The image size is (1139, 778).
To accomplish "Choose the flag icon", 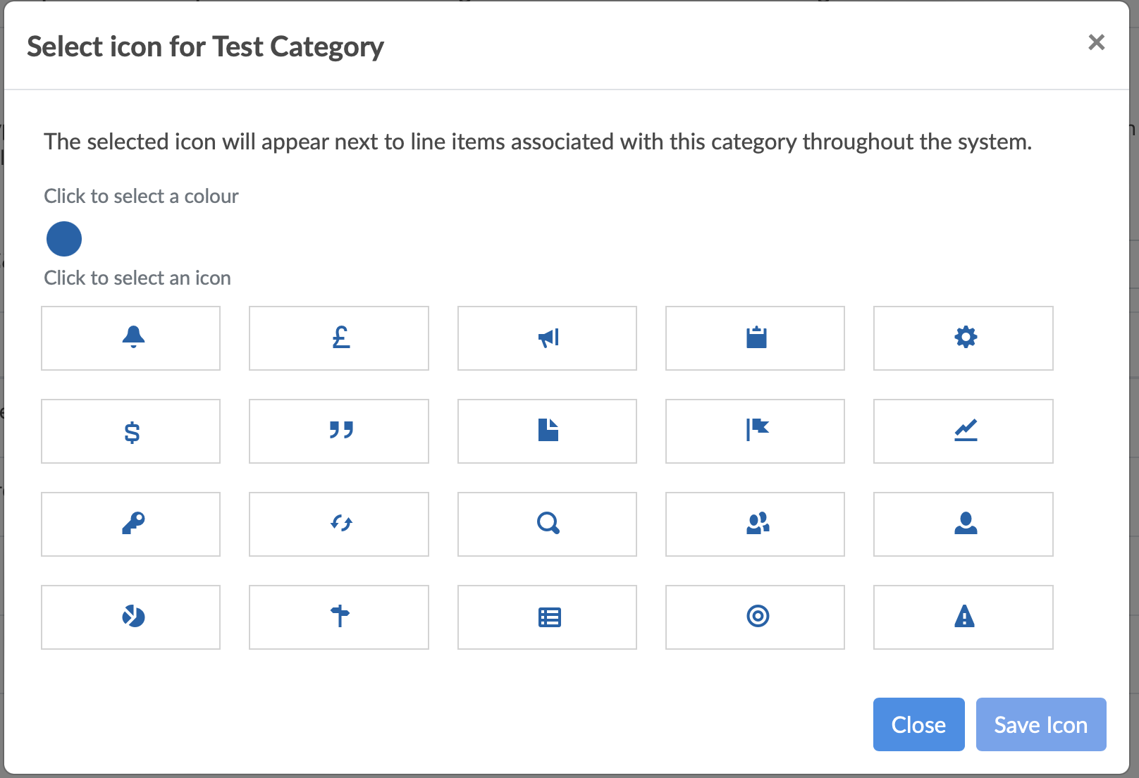I will coord(755,431).
